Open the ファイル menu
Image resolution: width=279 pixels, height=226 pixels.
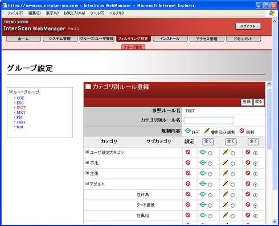pos(15,13)
